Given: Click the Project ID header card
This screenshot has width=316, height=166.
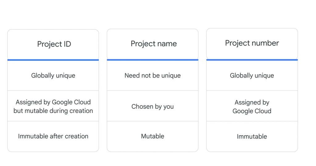Looking at the screenshot, I should tap(53, 44).
